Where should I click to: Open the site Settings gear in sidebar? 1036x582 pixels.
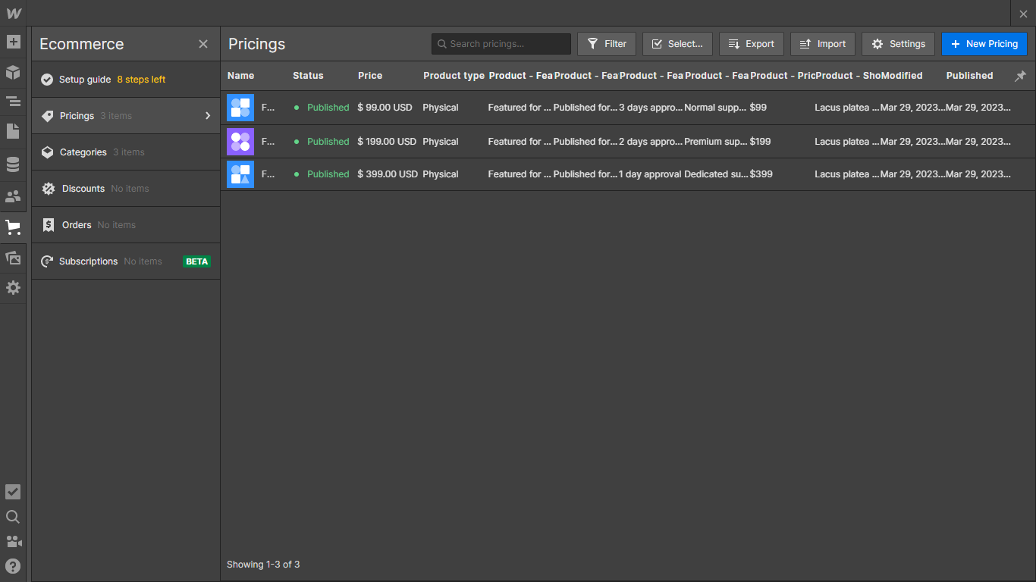tap(13, 288)
